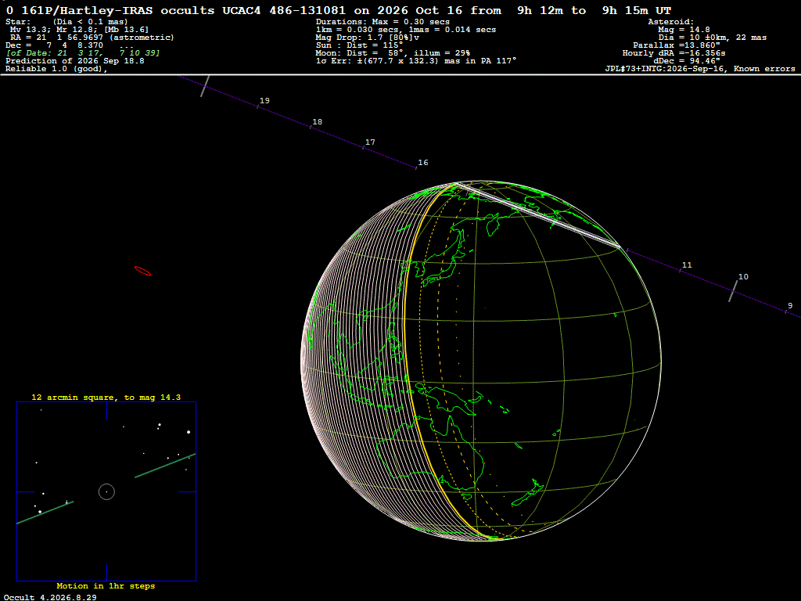Click the '12 arcmin square' chart label
This screenshot has height=601, width=801.
coord(106,397)
